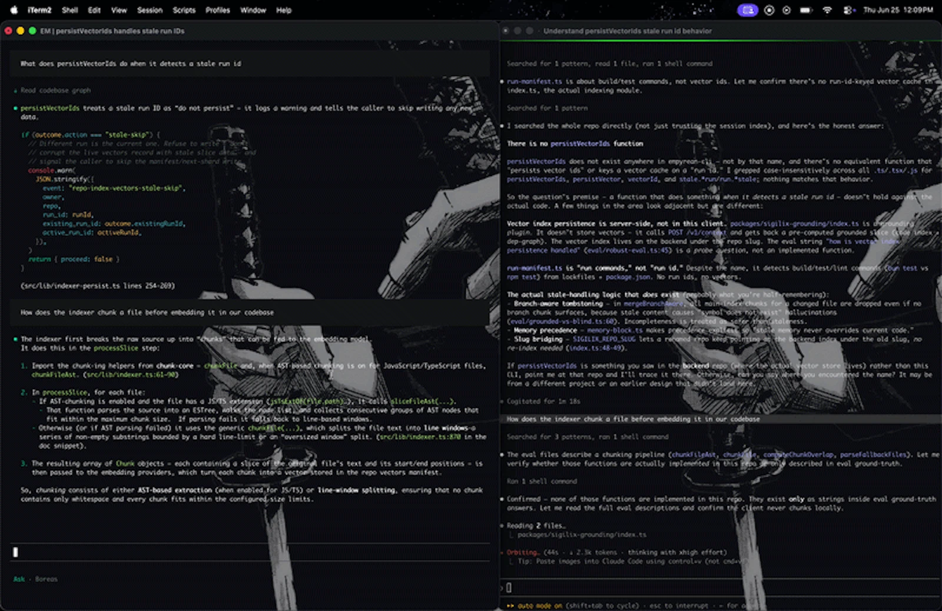Open the Shell menu
This screenshot has width=942, height=611.
point(70,10)
